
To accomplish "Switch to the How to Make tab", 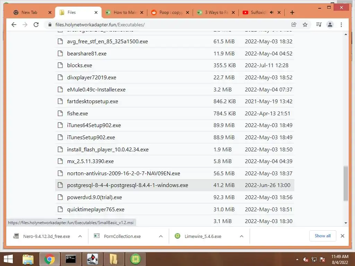I will pyautogui.click(x=125, y=12).
